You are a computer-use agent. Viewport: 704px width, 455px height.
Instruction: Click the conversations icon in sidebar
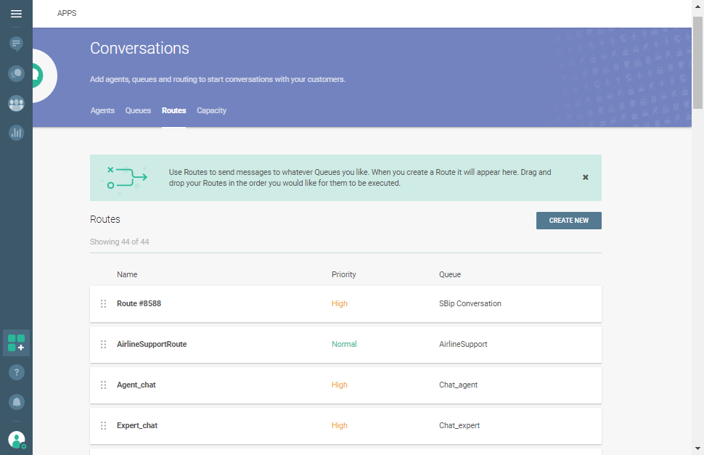click(16, 74)
